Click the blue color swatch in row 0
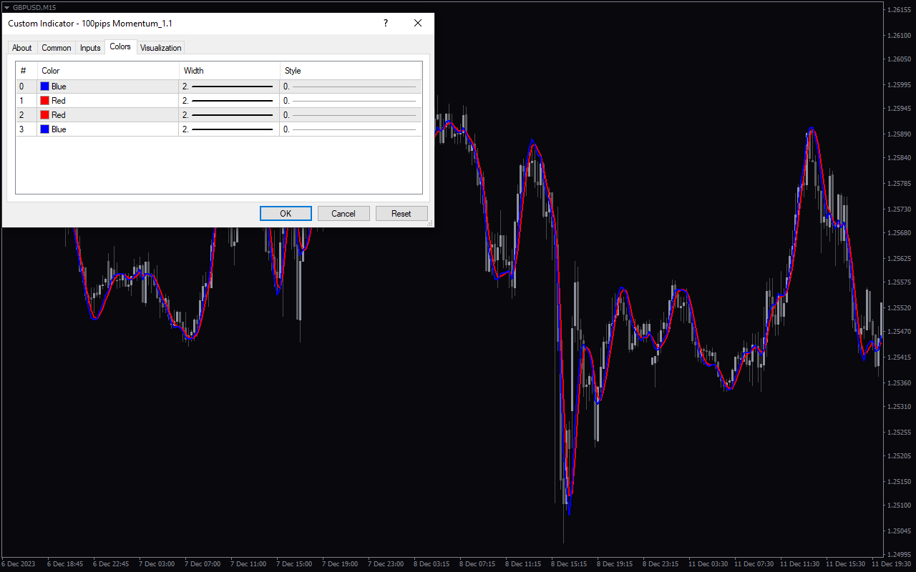 coord(45,87)
